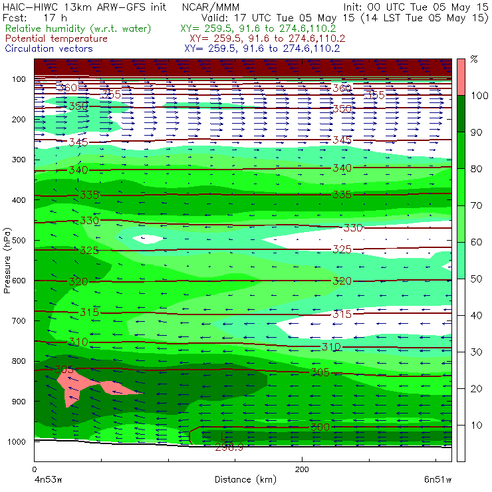Screen dimensions: 492x492
Task: Click the '90' colorbar scale label
Action: tap(476, 132)
